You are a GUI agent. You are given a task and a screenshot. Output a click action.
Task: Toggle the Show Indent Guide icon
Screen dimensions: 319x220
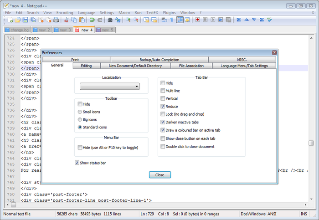point(180,20)
